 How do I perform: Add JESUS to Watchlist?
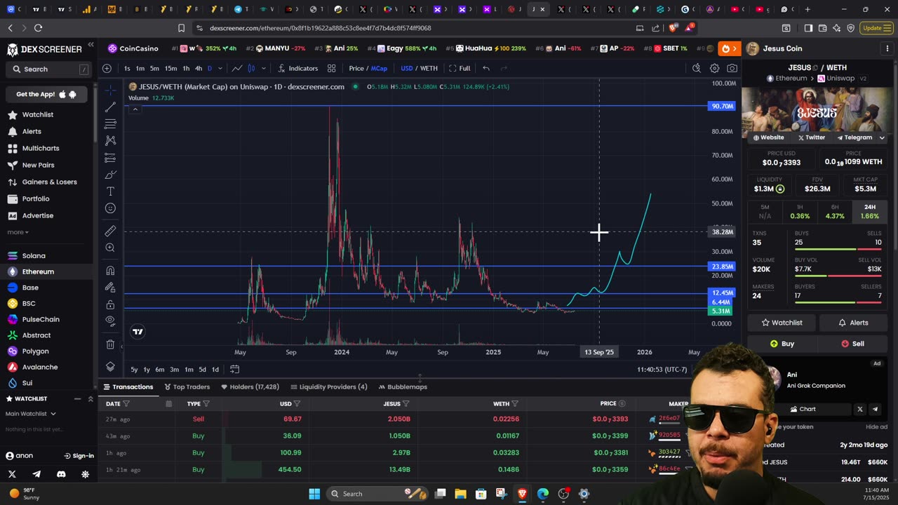point(782,323)
